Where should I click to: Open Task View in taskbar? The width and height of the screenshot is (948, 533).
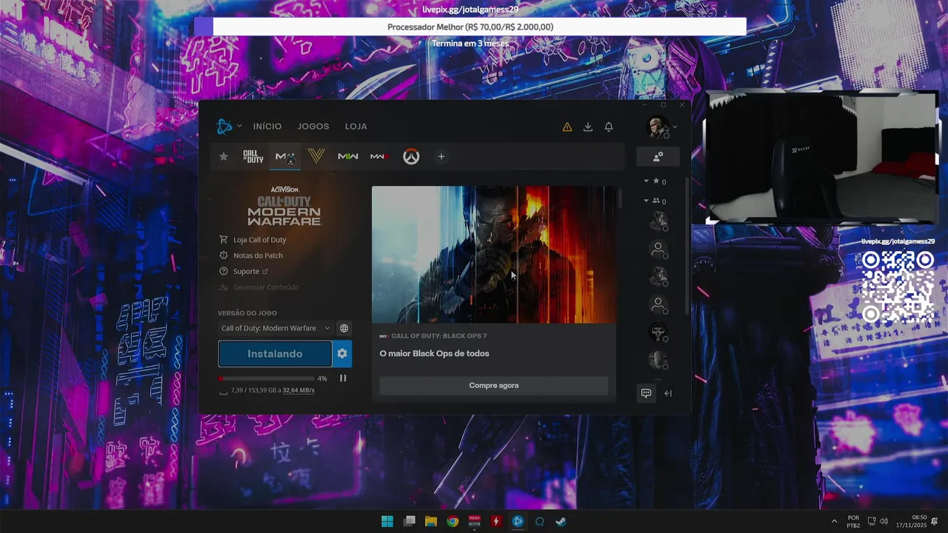coord(410,521)
